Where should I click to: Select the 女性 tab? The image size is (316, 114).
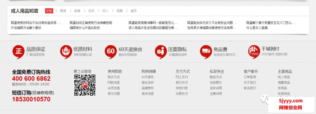[x=49, y=11]
